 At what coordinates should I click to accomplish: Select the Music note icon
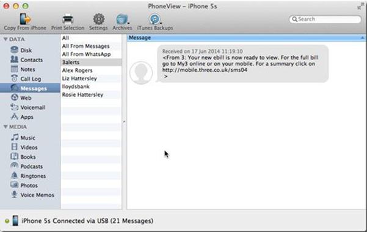(15, 137)
